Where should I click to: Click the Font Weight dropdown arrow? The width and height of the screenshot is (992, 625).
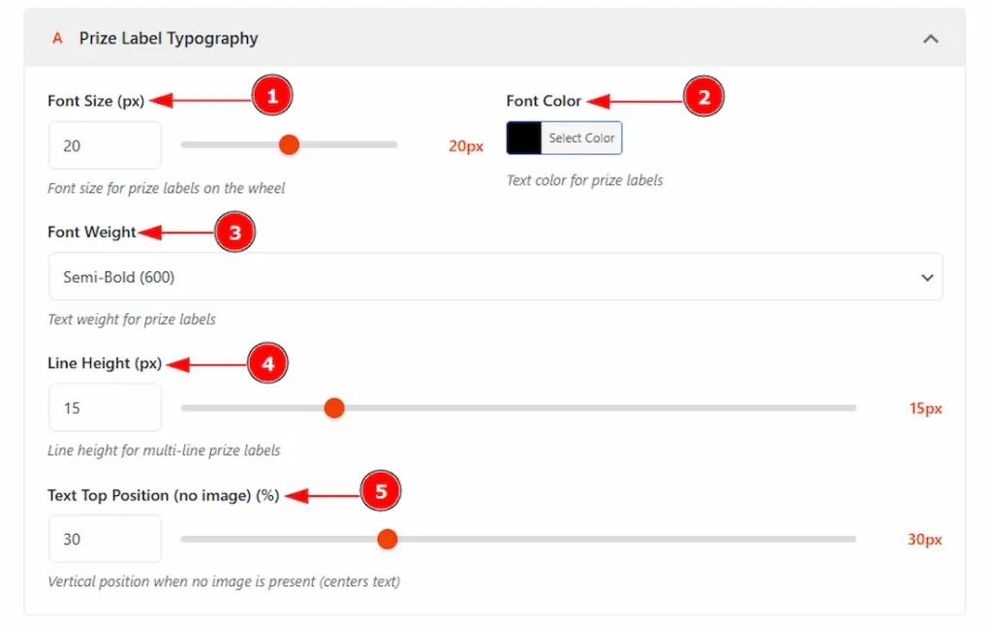(927, 277)
